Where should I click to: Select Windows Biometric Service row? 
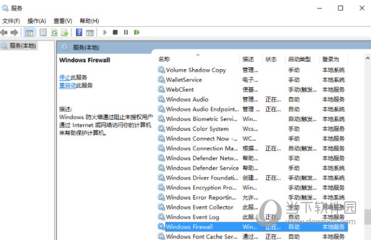click(x=253, y=119)
